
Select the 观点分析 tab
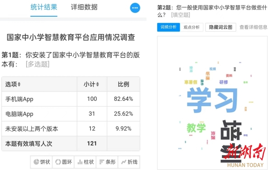tap(191, 27)
